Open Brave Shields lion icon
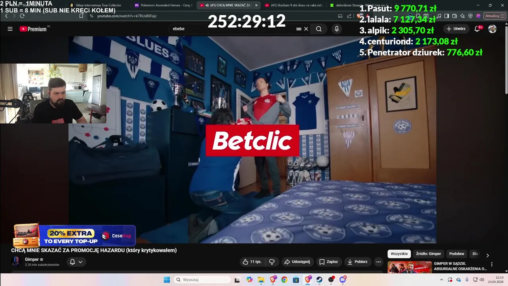 pos(359,16)
